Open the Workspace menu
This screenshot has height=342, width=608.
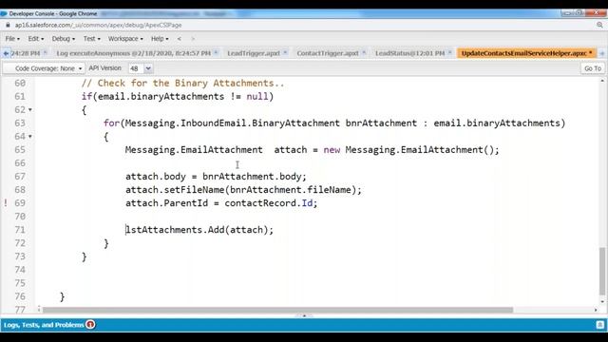tap(125, 39)
